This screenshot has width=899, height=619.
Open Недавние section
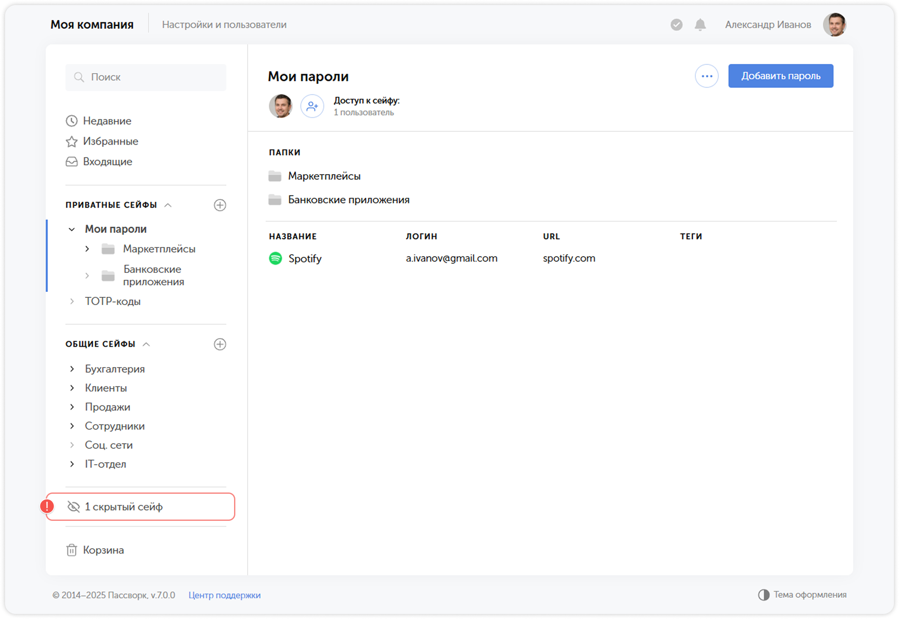coord(107,121)
